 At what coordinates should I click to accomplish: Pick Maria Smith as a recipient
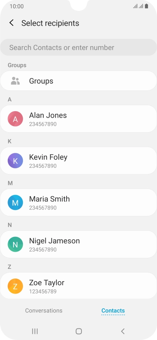[78, 203]
